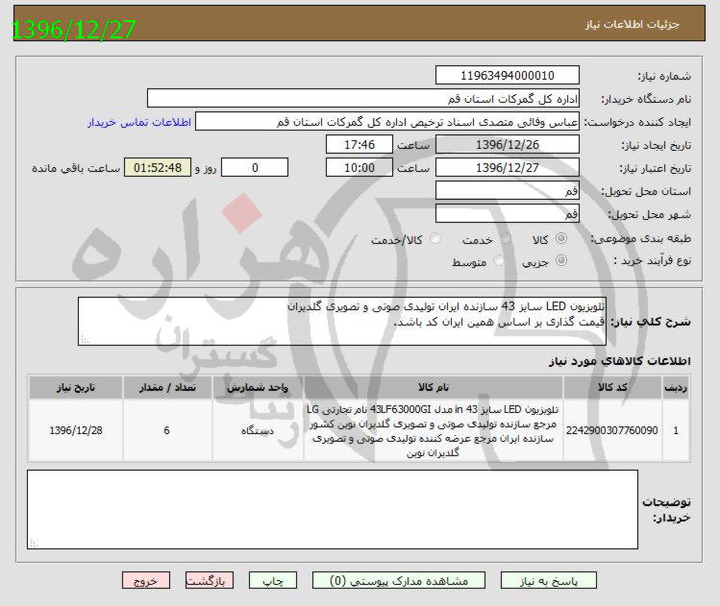Open اطلاعات تماس خریدار link

pyautogui.click(x=139, y=123)
